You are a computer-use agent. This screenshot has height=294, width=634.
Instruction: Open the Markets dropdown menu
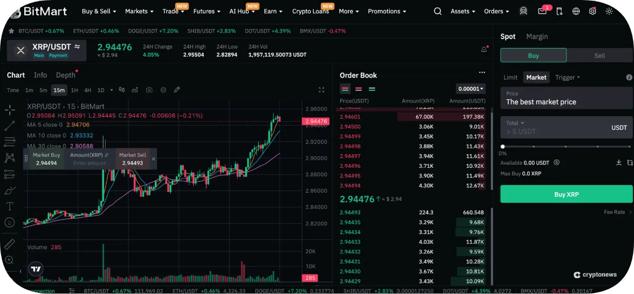139,11
